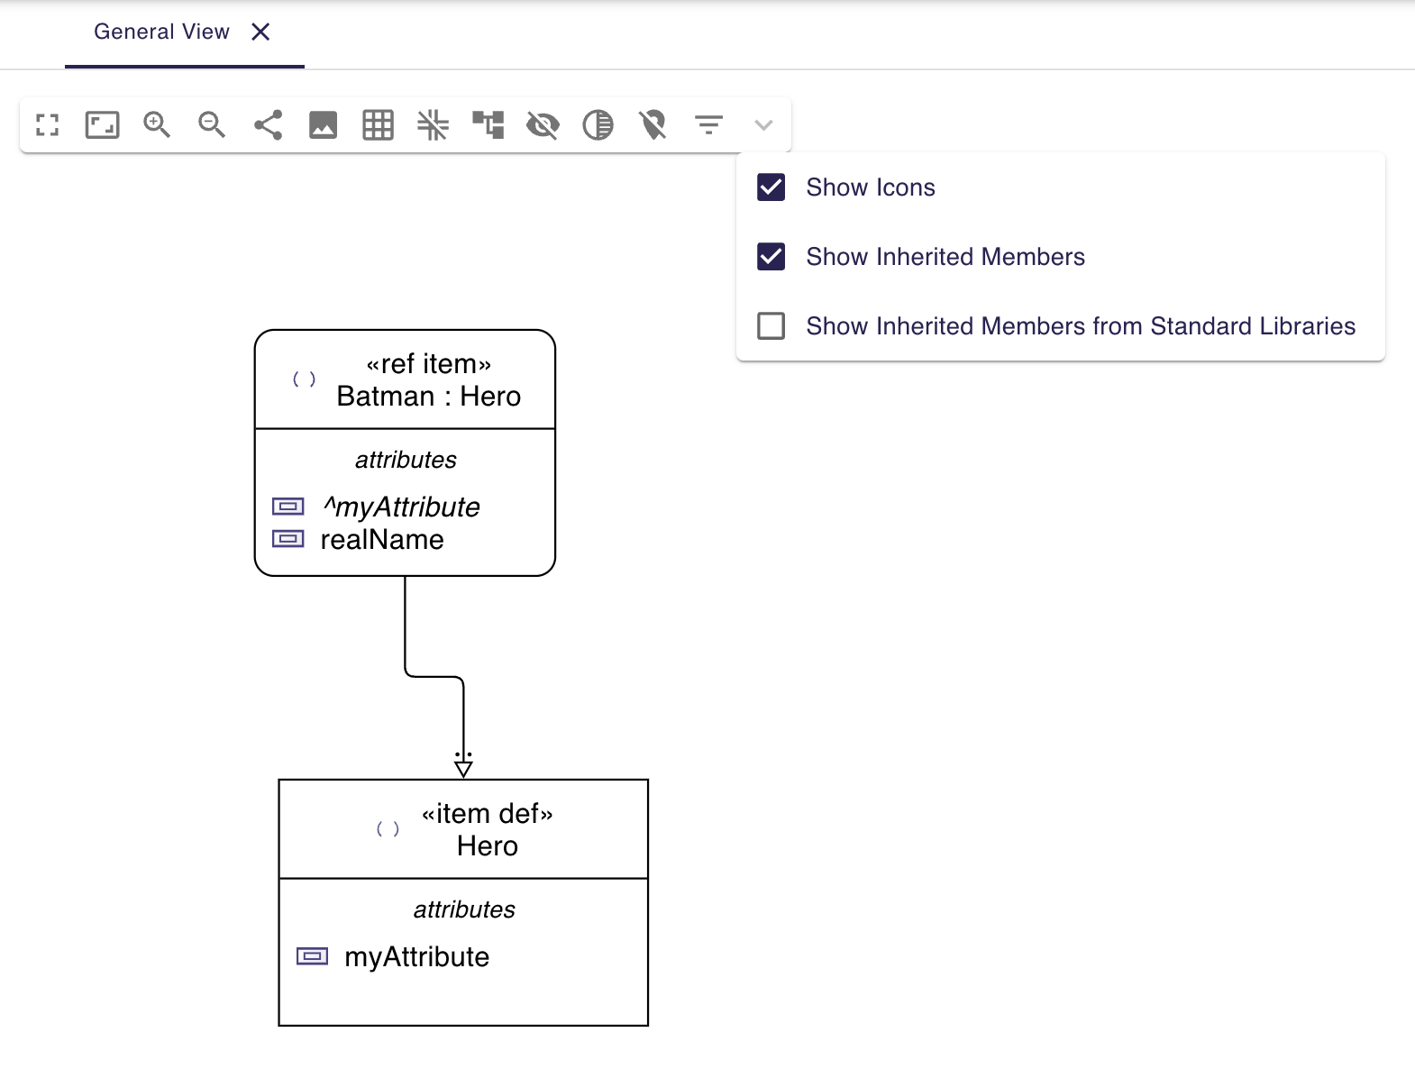Click the arrange all layout icon
Screen dimensions: 1415x1078
click(x=488, y=125)
